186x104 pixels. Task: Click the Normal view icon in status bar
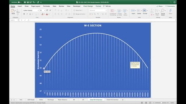point(142,103)
